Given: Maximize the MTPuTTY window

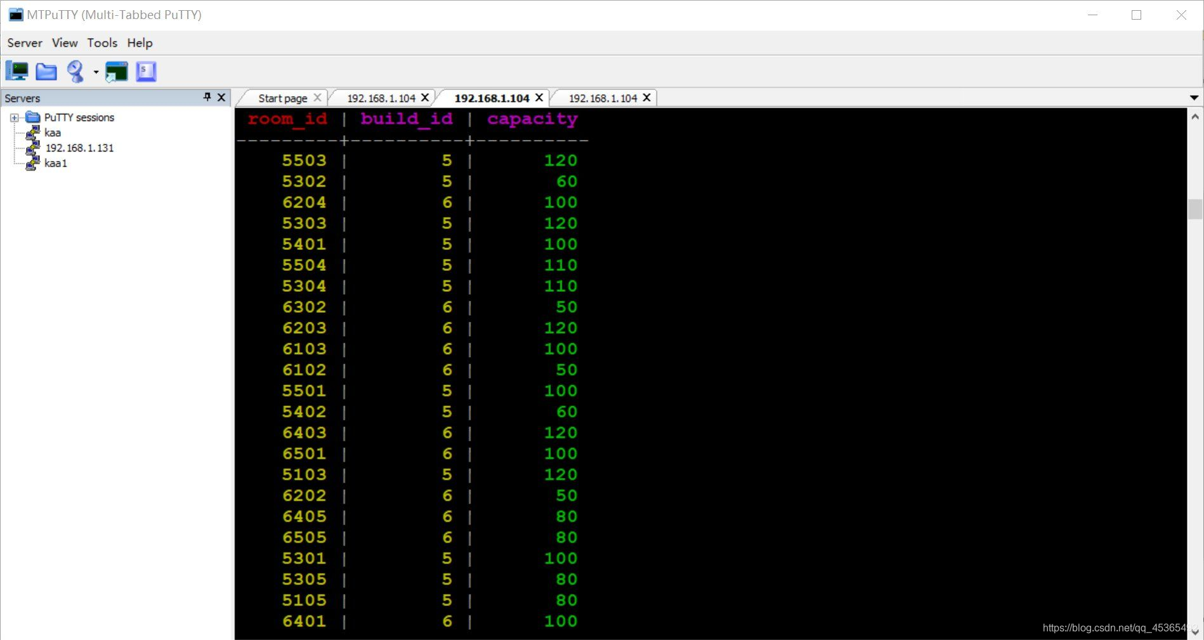Looking at the screenshot, I should coord(1136,15).
